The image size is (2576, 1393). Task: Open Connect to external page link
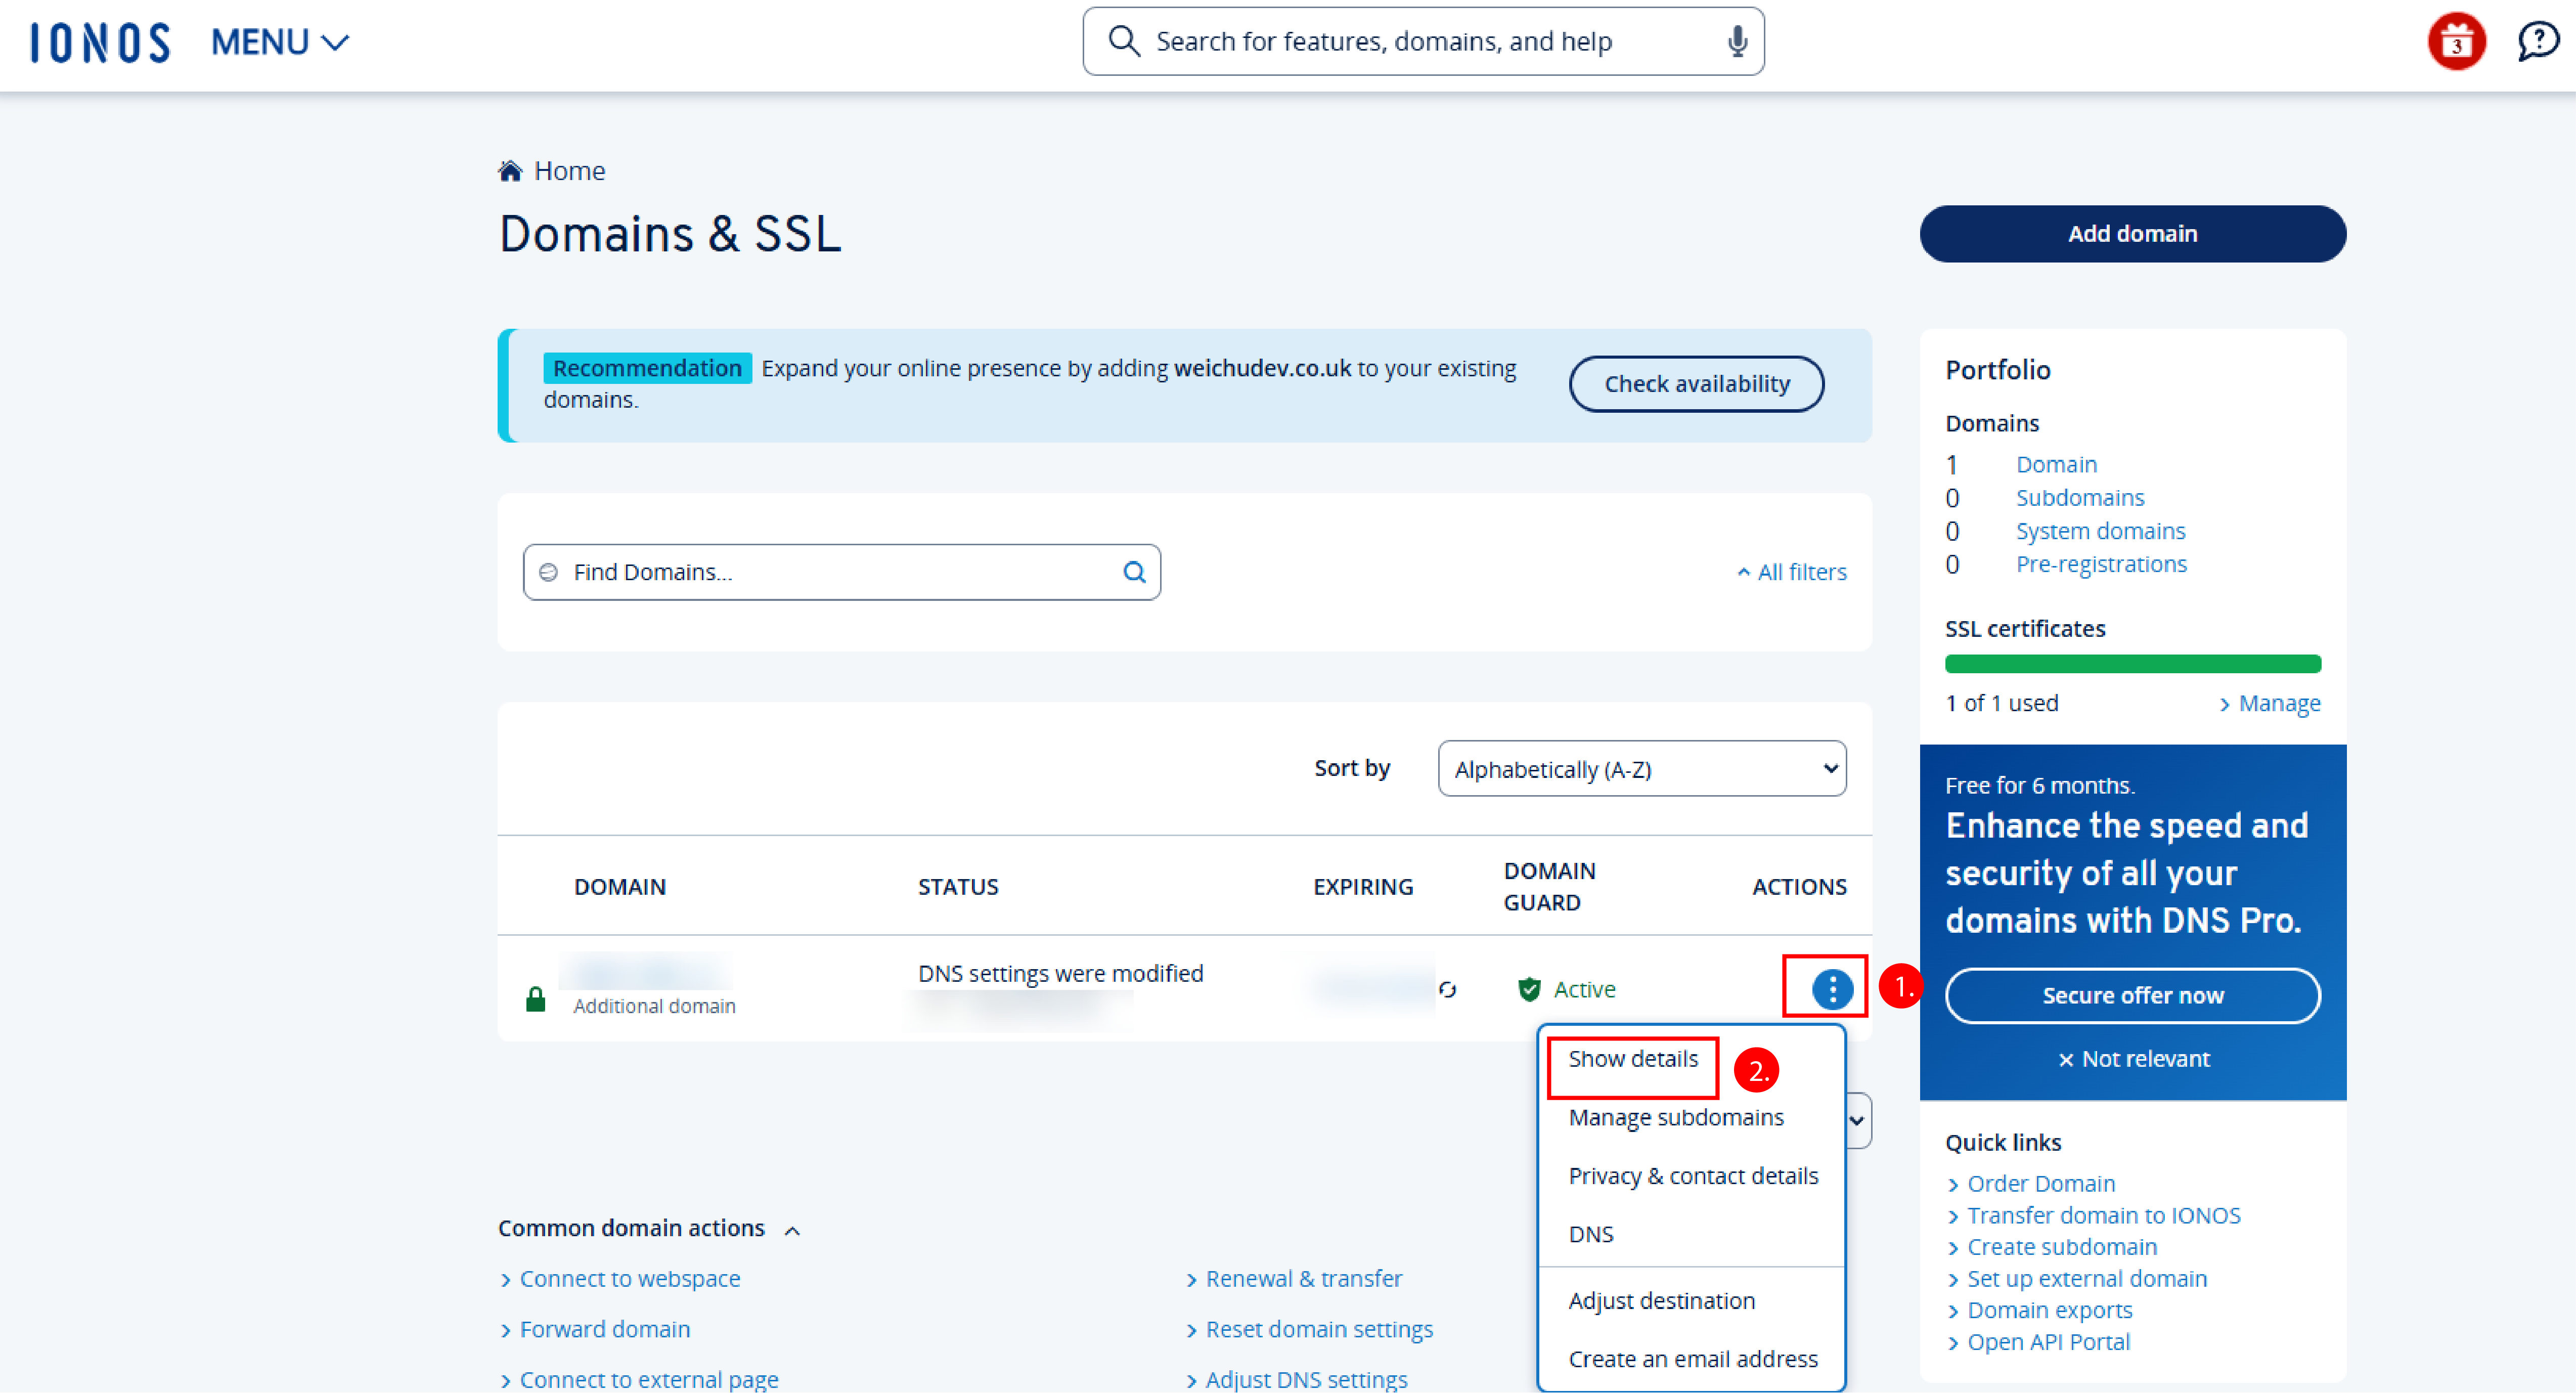648,1379
